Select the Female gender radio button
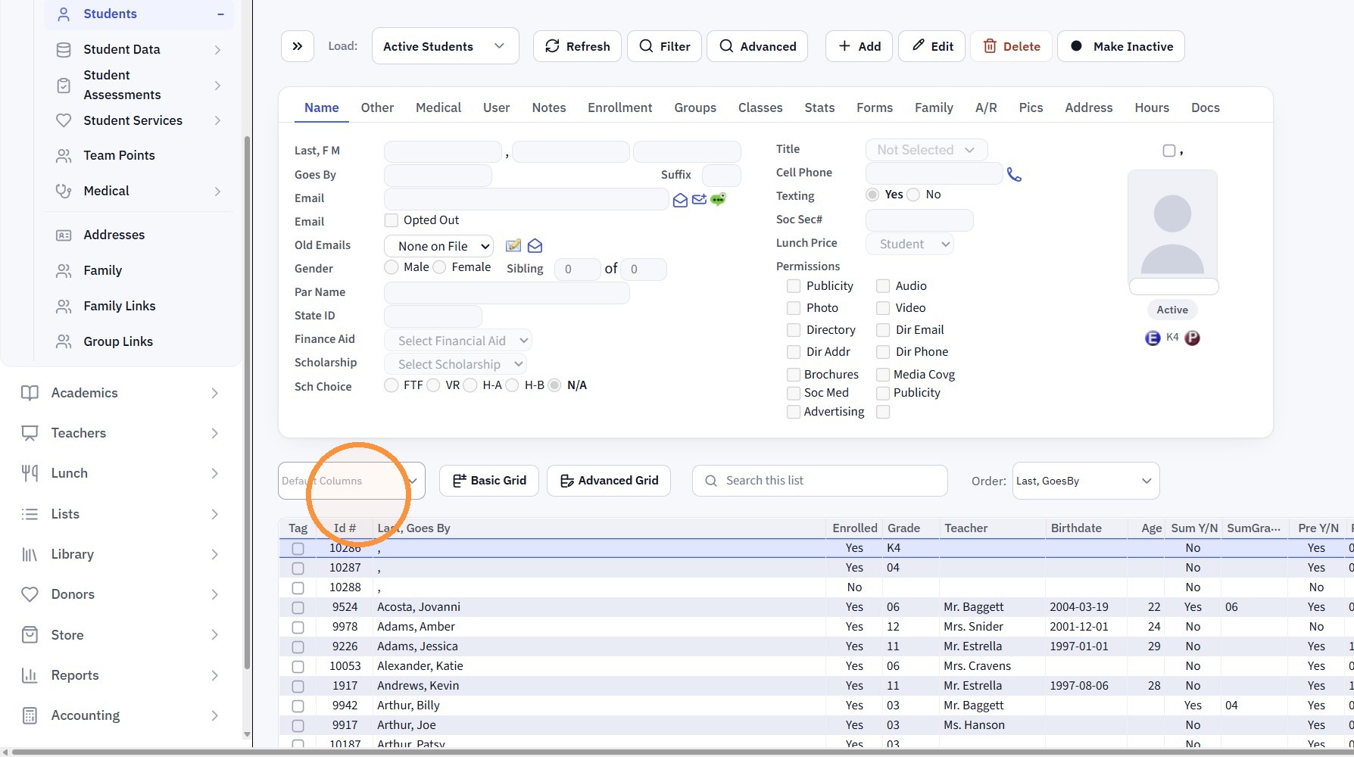The width and height of the screenshot is (1354, 757). pyautogui.click(x=439, y=267)
